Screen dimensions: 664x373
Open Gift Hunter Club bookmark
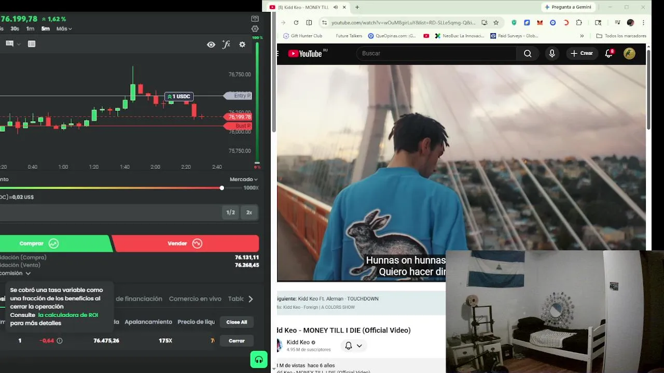(302, 36)
